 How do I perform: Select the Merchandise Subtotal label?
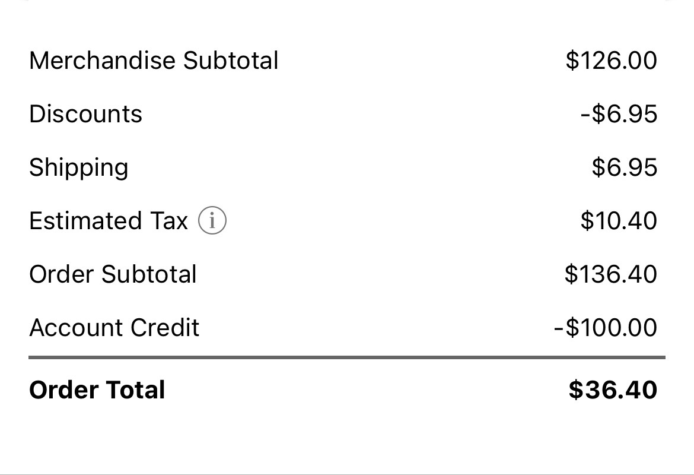coord(154,60)
